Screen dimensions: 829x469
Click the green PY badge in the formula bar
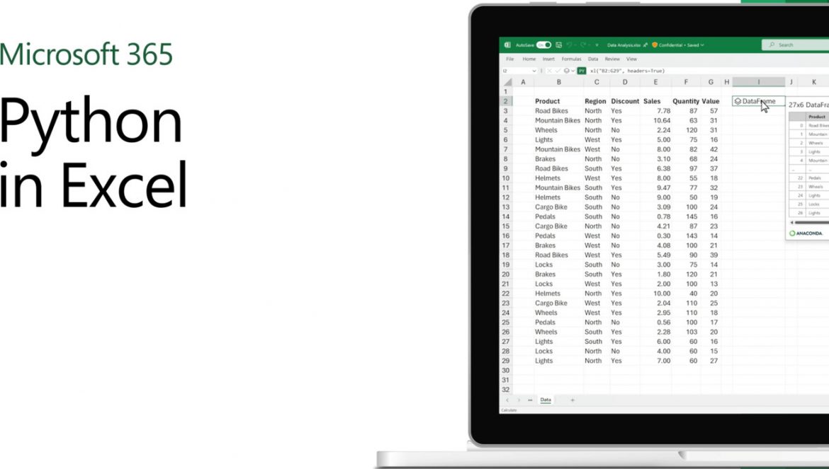[582, 71]
